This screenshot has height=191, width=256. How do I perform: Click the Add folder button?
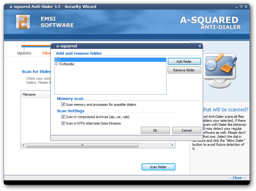click(184, 62)
